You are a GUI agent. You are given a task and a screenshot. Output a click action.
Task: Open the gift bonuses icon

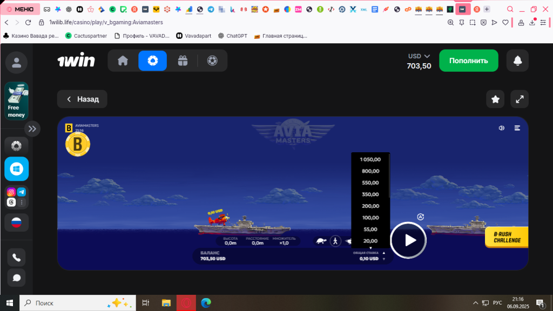[x=183, y=60]
